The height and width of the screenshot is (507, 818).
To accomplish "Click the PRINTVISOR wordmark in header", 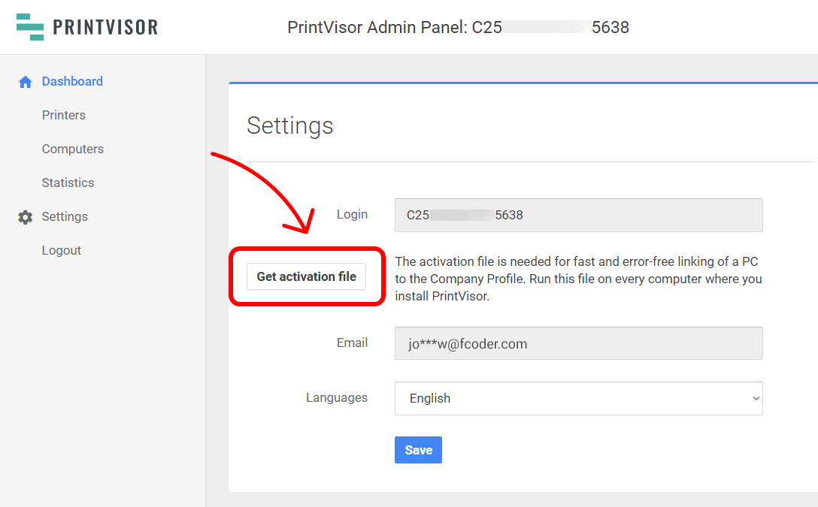I will click(105, 28).
